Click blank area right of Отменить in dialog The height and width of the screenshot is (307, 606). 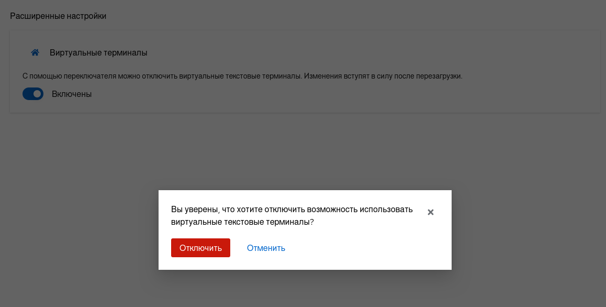(x=366, y=248)
